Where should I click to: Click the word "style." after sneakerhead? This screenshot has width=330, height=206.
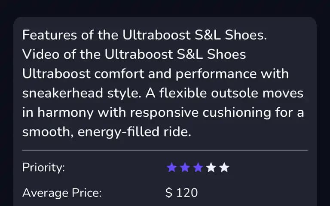coord(124,93)
